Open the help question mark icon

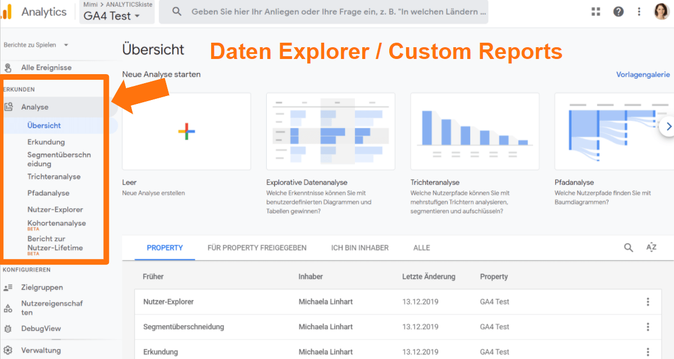click(618, 11)
